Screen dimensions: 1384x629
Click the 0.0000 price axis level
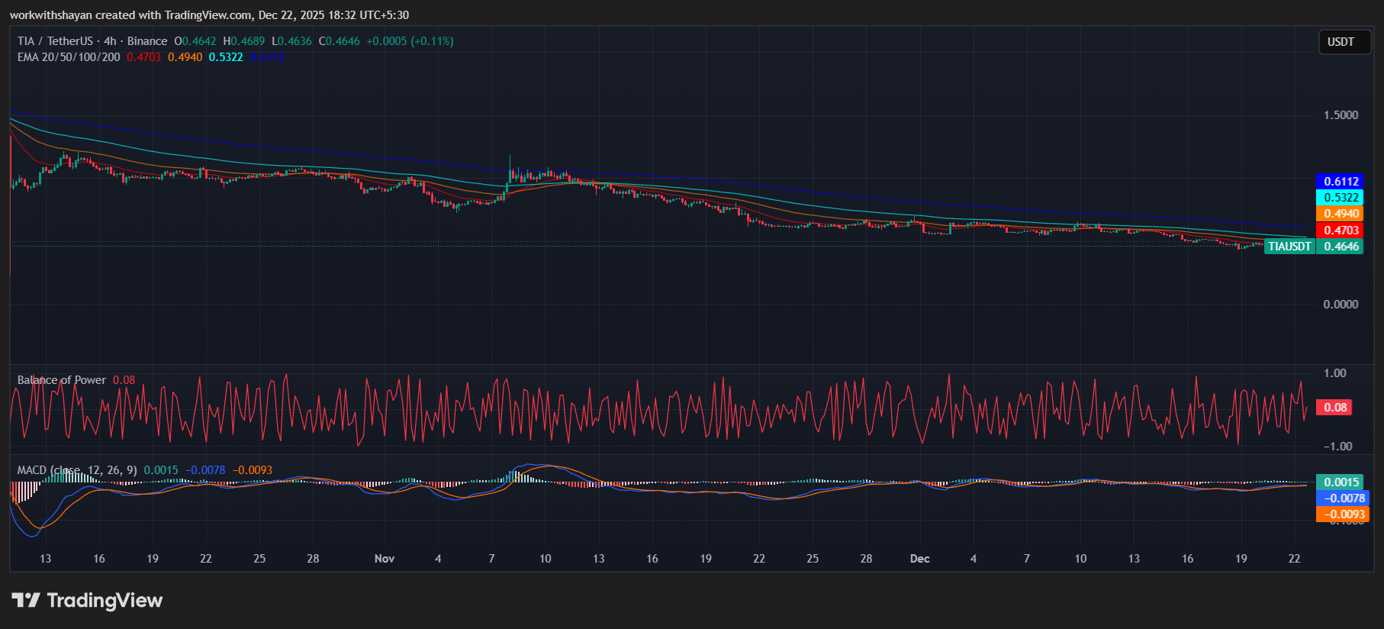(1341, 305)
